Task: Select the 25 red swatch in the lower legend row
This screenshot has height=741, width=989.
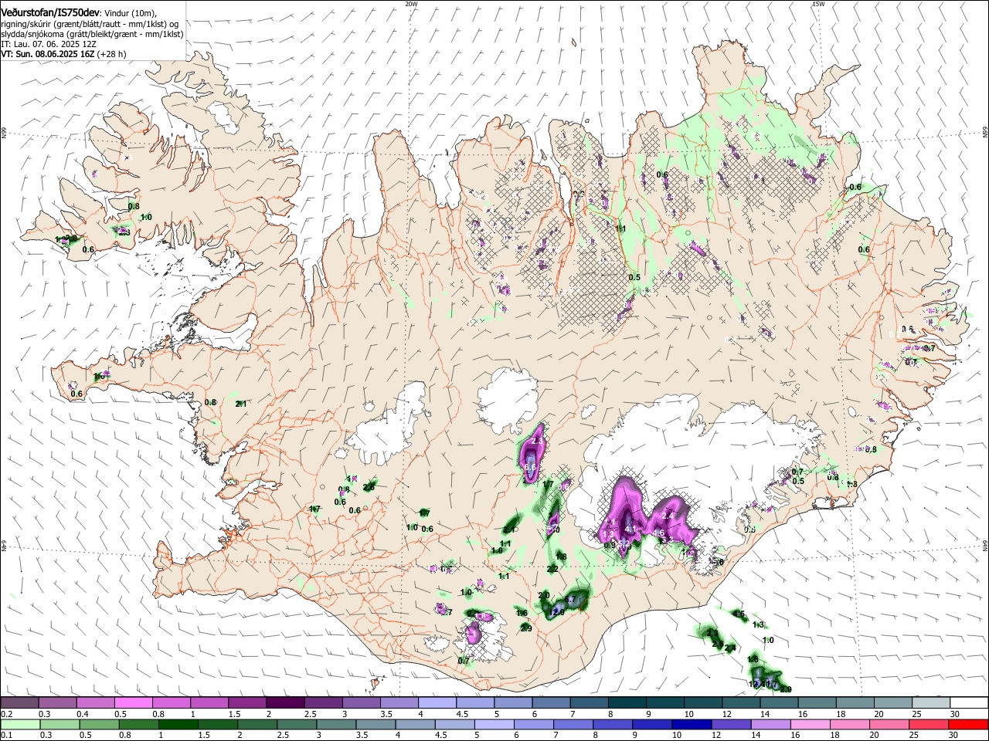Action: (930, 724)
